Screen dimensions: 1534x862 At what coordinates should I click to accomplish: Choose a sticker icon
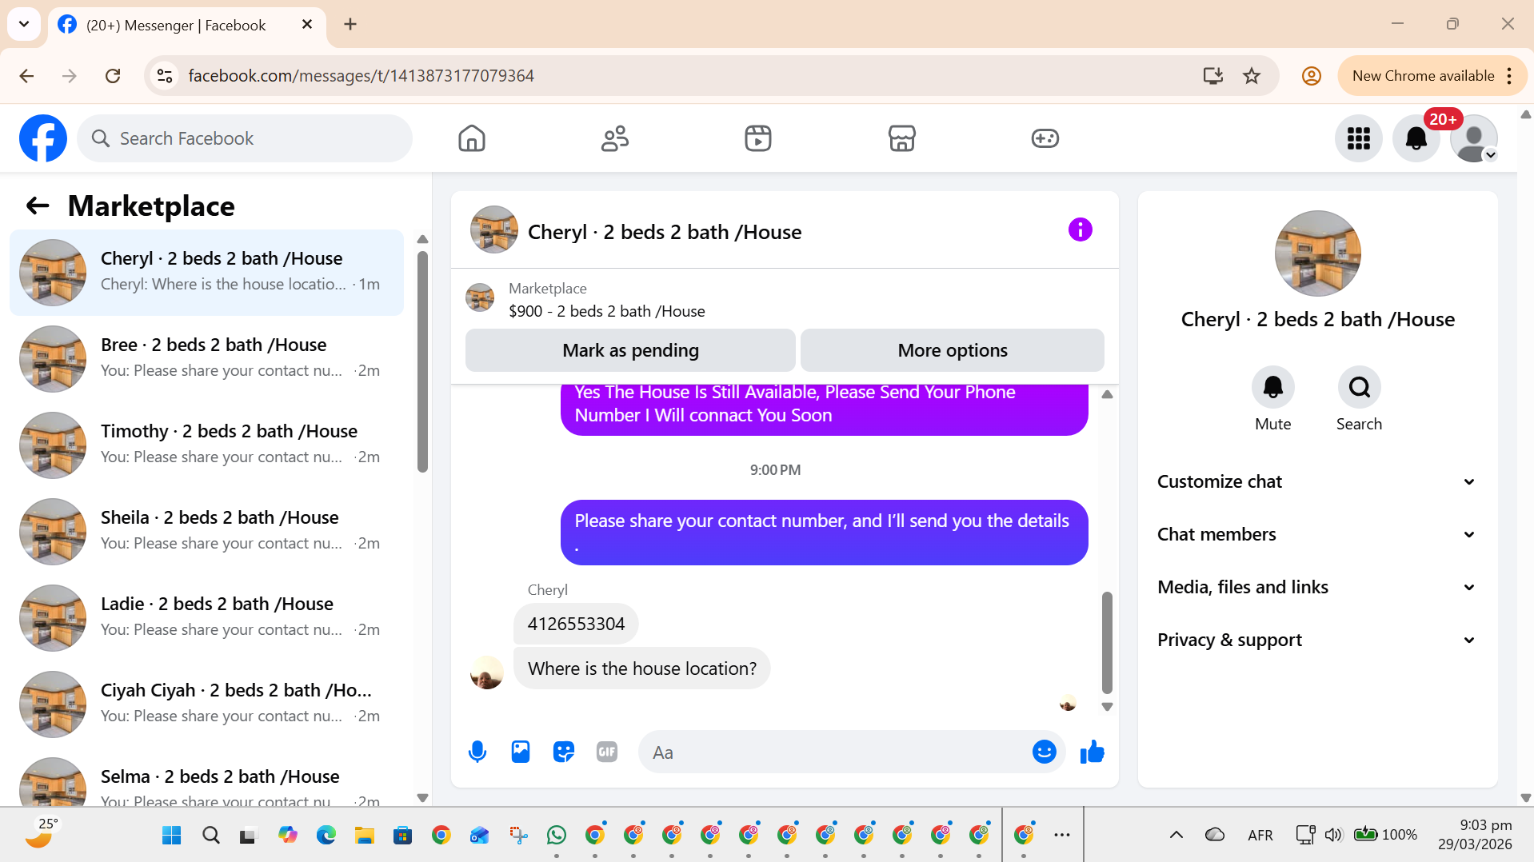(x=564, y=752)
